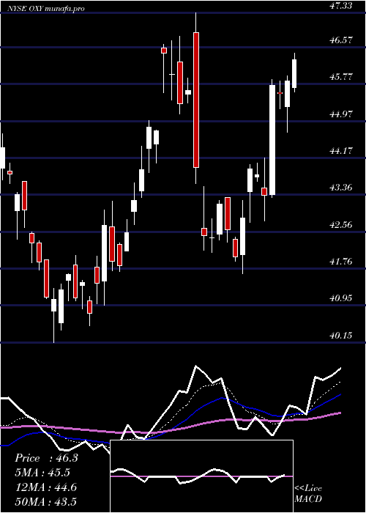This screenshot has width=366, height=513.
Task: Click the 46.57 price axis label
Action: [341, 40]
